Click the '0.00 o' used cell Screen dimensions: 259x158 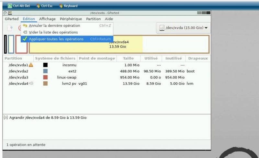[x=155, y=77]
